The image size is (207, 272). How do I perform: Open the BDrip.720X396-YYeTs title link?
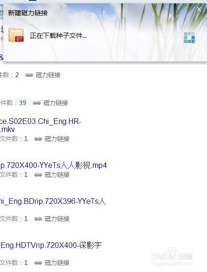click(53, 202)
